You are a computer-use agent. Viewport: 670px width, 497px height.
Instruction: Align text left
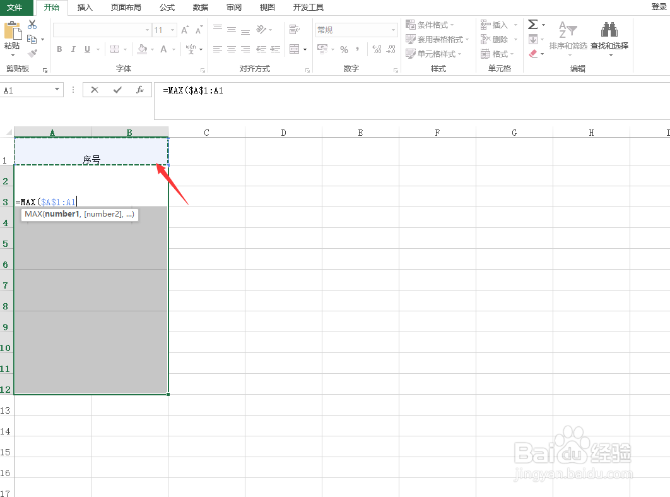218,49
